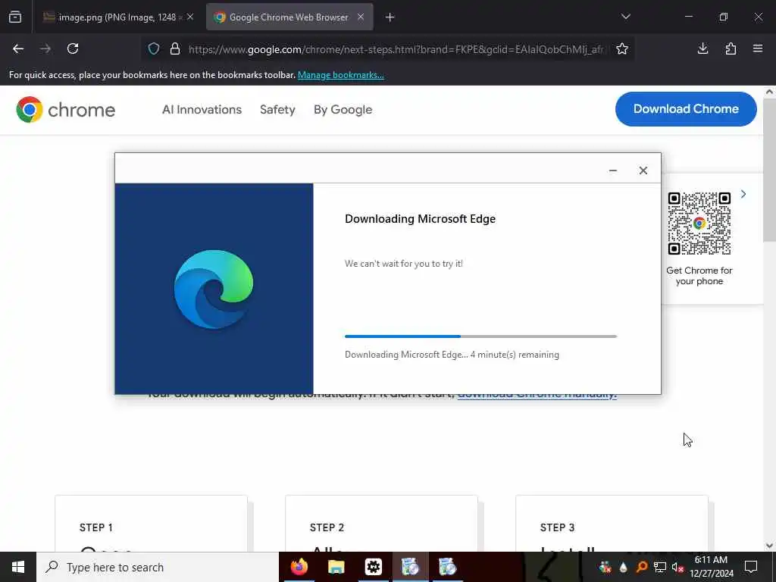776x582 pixels.
Task: Click the active installer icon on taskbar
Action: click(410, 567)
